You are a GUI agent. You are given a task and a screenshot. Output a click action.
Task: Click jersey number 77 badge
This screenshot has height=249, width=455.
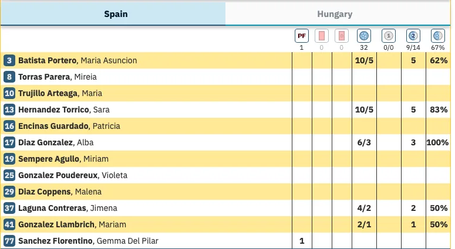click(x=9, y=241)
